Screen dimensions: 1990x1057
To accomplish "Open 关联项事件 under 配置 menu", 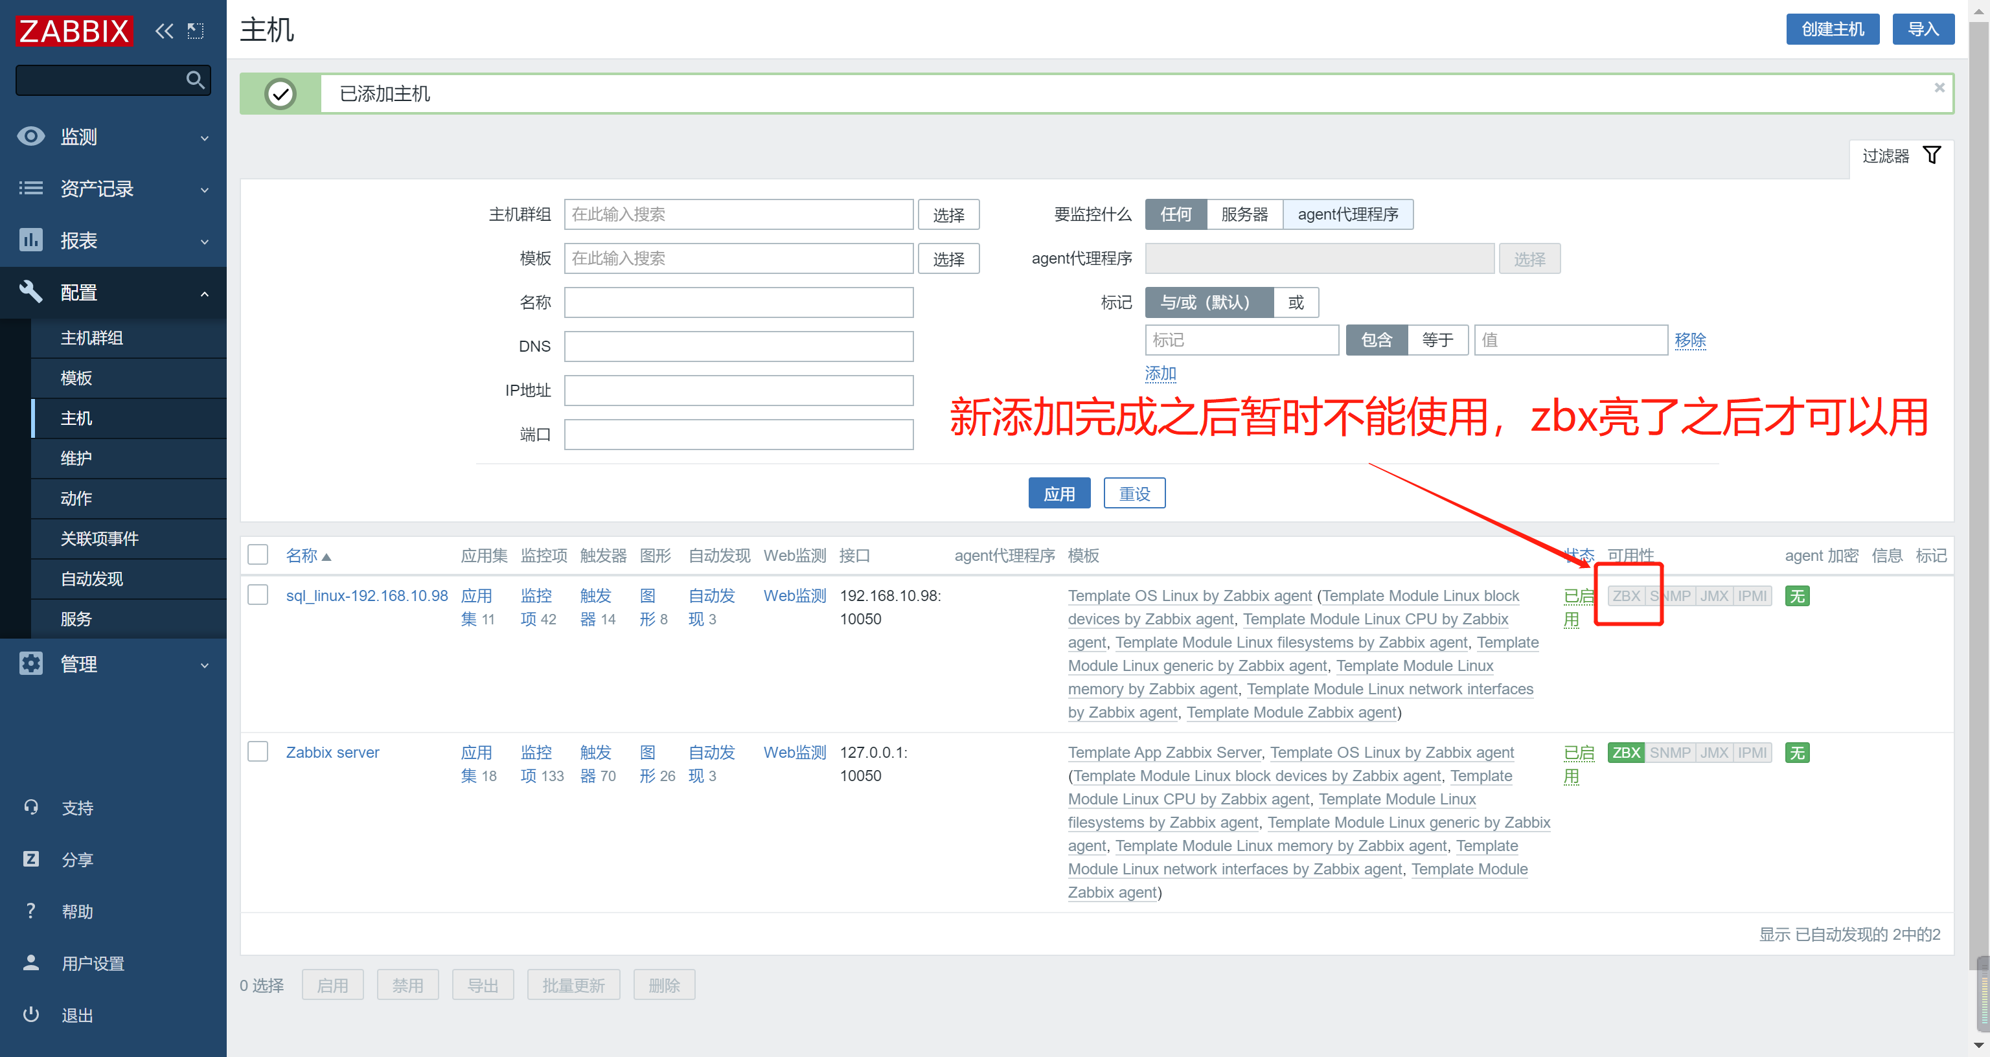I will click(128, 539).
